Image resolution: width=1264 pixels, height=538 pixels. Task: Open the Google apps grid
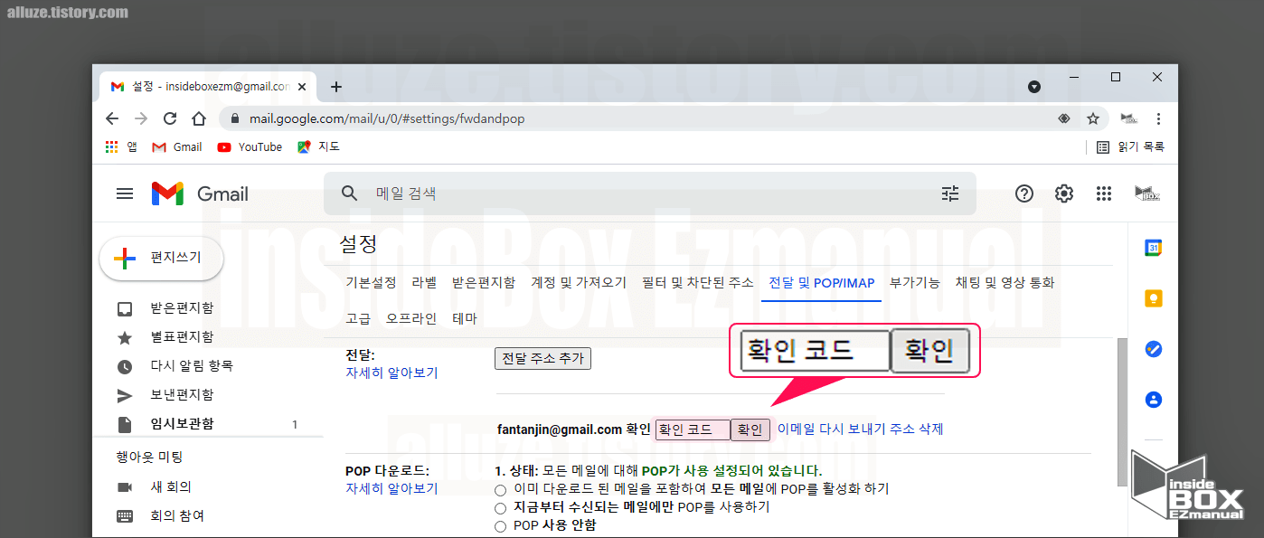(1103, 193)
